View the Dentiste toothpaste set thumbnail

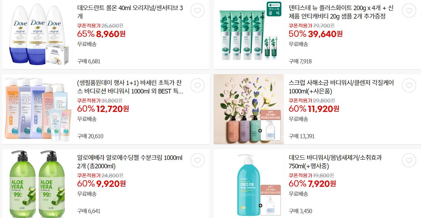(x=249, y=34)
